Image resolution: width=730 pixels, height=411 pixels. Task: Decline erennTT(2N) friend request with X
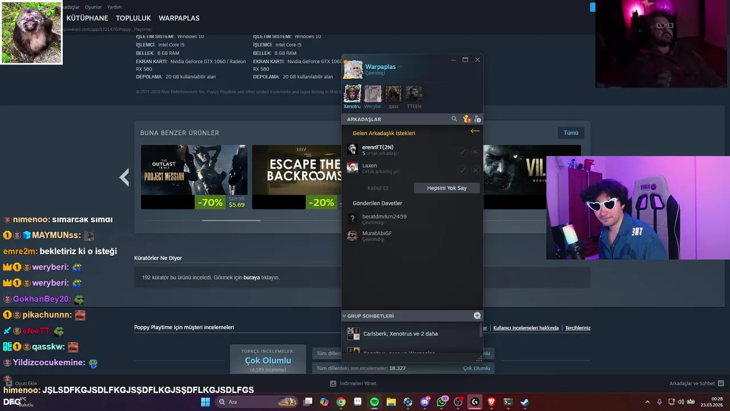pos(475,152)
